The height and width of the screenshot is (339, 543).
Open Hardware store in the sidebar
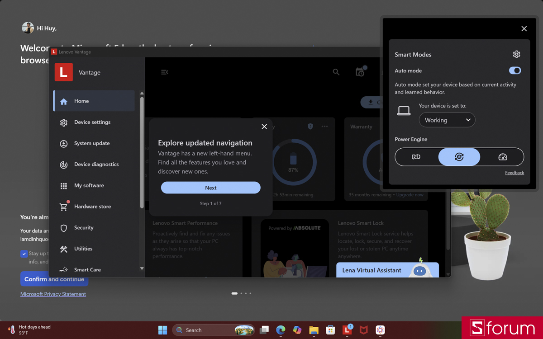coord(94,207)
